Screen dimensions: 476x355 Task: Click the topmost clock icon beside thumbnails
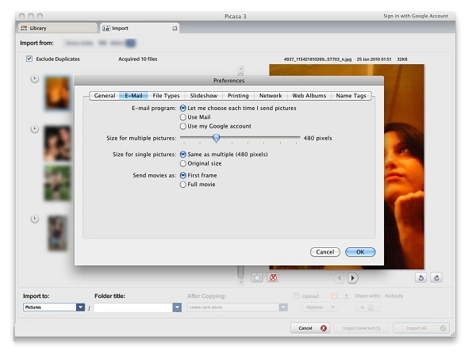pos(34,78)
